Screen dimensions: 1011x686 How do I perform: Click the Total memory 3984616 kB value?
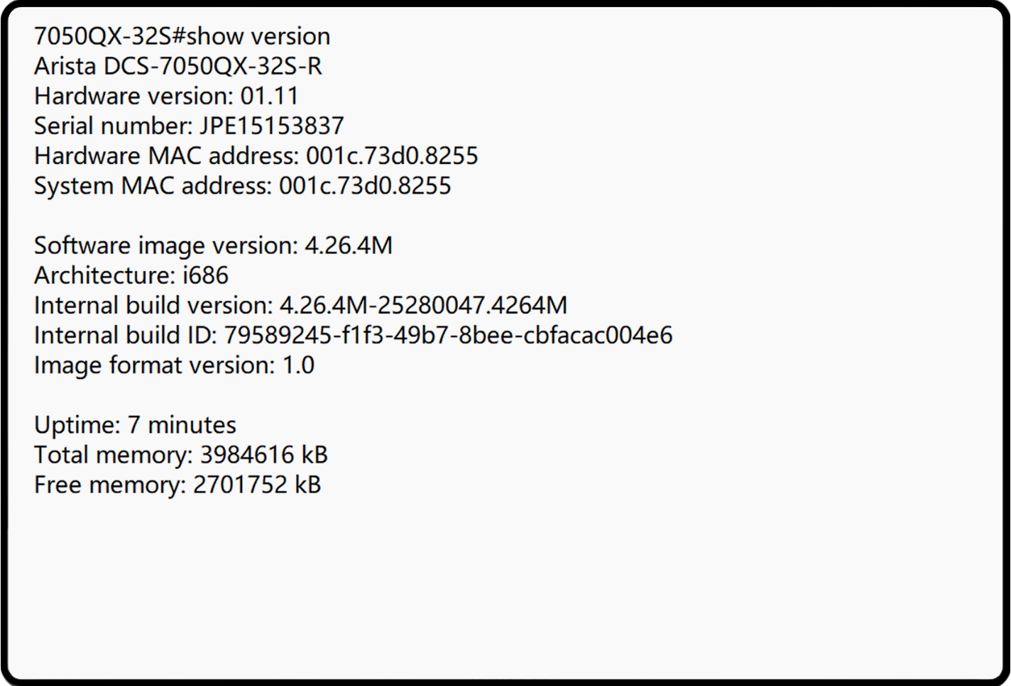point(263,455)
